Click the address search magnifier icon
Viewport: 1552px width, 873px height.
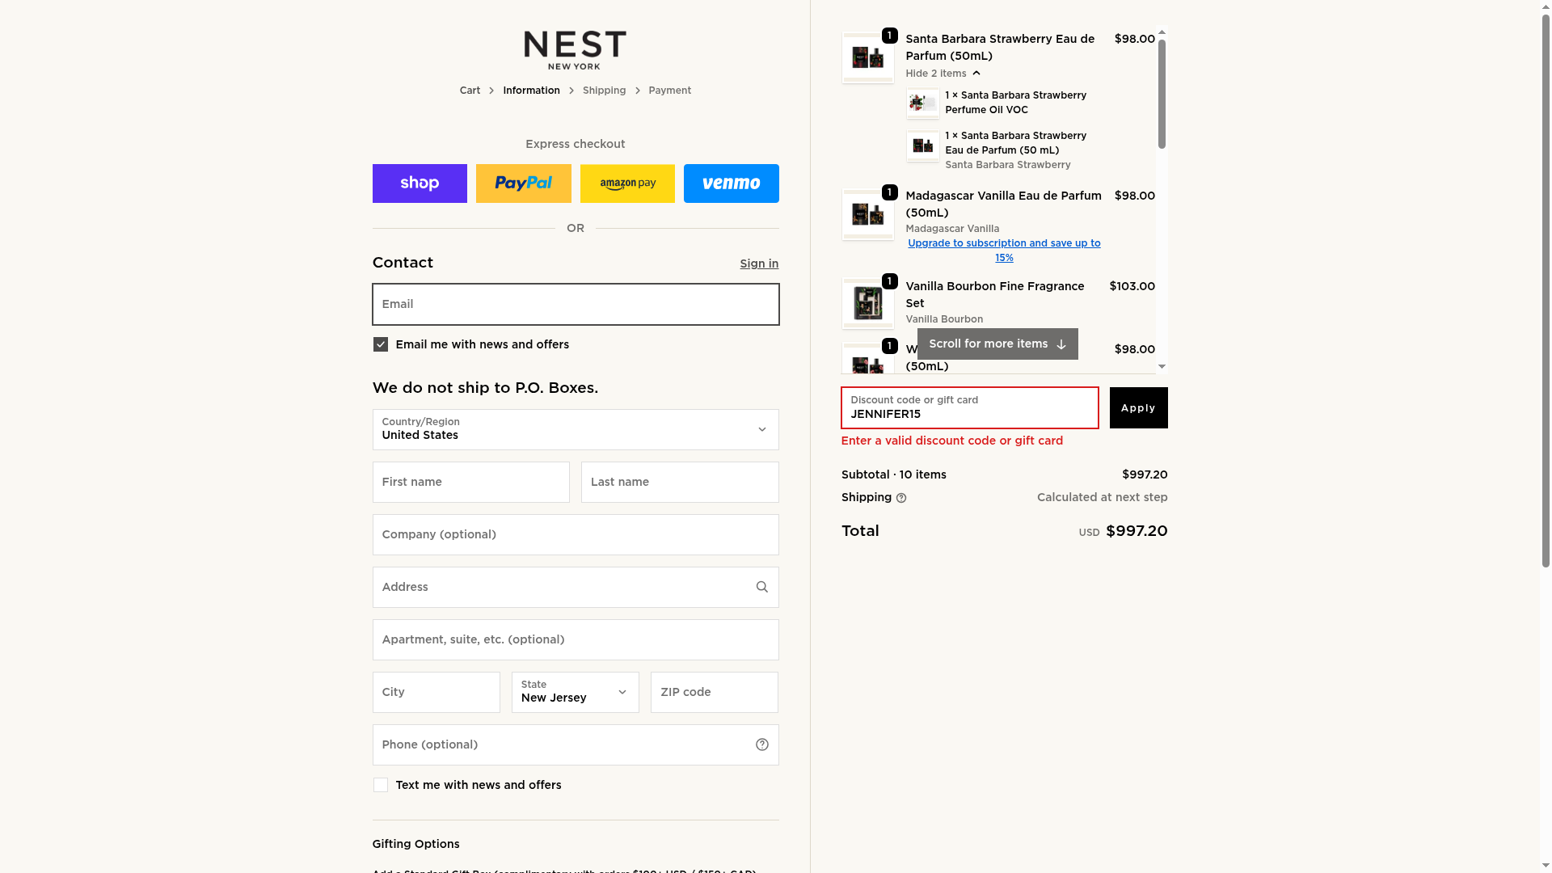pos(761,587)
